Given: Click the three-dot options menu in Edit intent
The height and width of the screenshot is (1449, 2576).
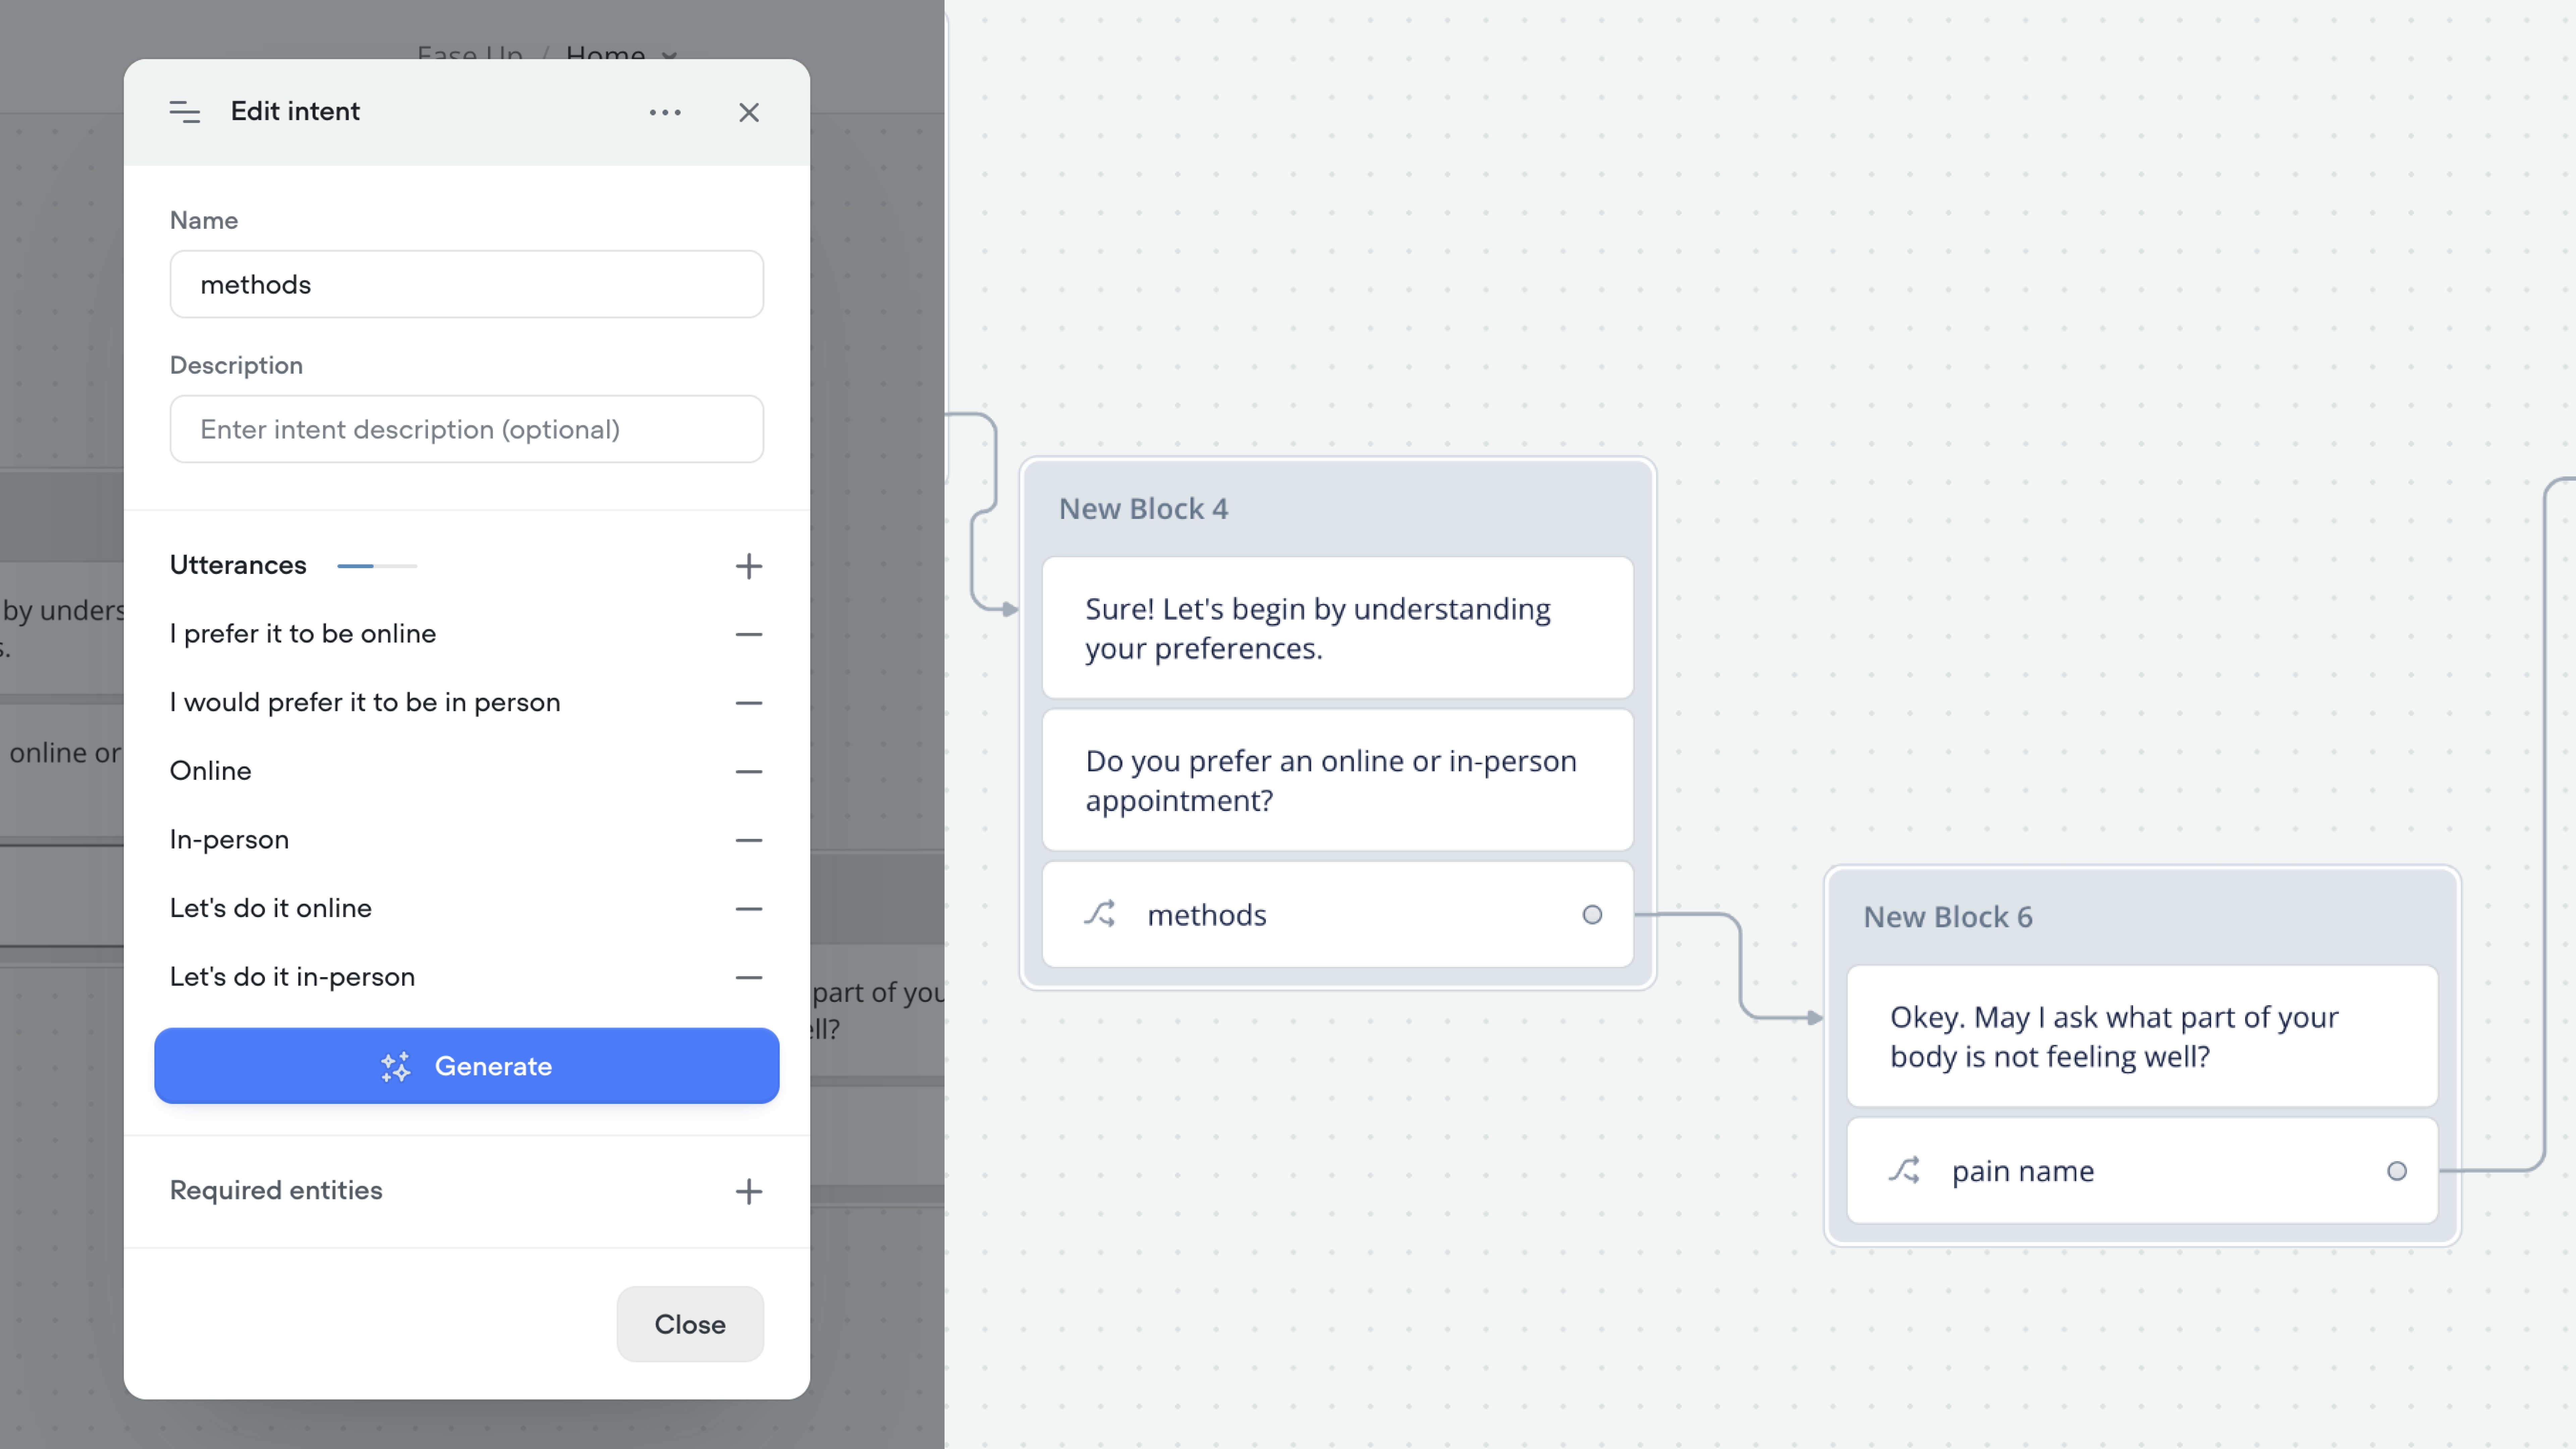Looking at the screenshot, I should coord(665,112).
